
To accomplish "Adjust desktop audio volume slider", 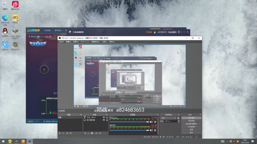I will click(x=129, y=130).
